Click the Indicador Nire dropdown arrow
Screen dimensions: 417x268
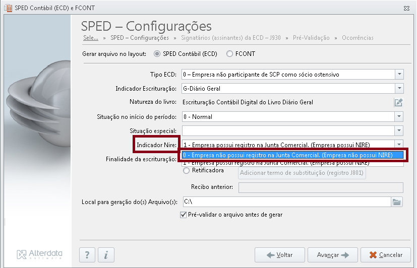click(x=399, y=145)
